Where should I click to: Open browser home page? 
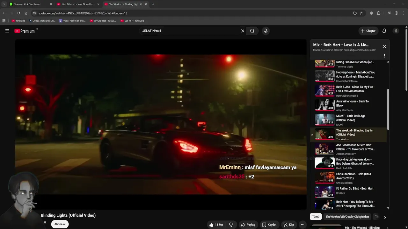tap(26, 13)
